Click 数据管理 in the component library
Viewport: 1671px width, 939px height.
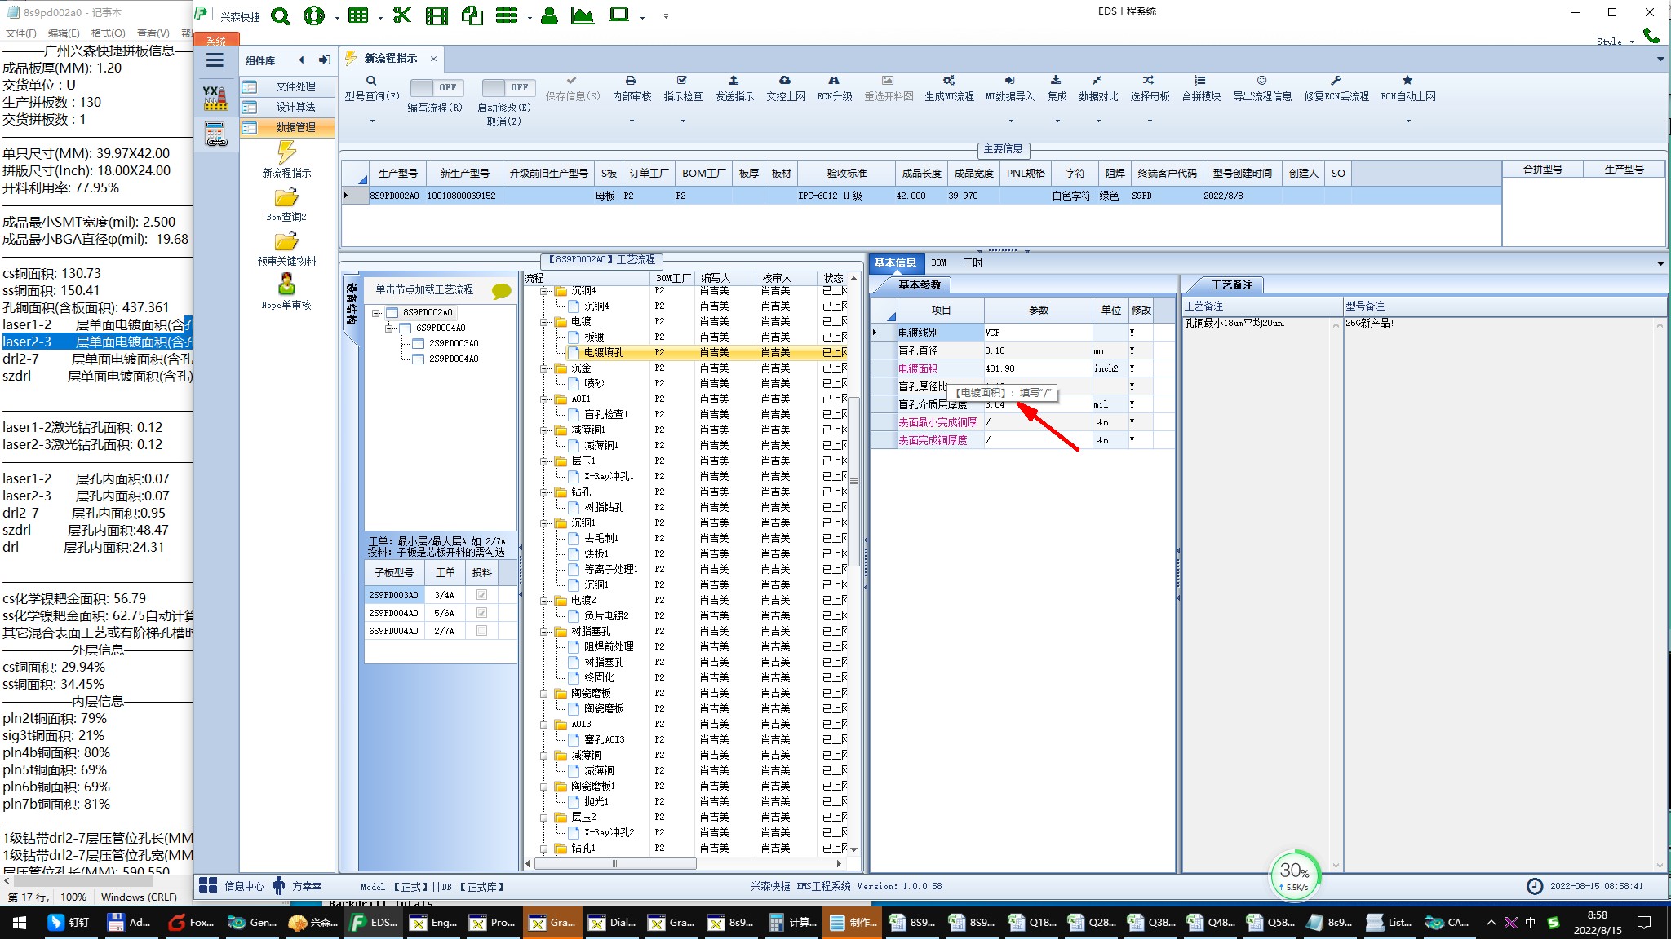[295, 127]
